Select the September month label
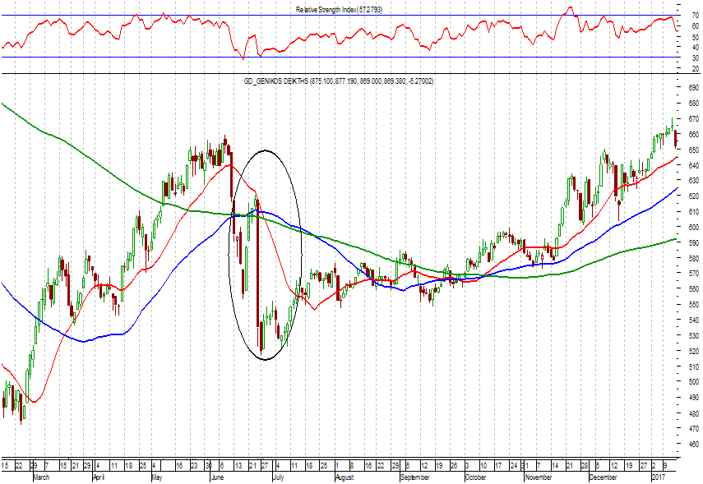The image size is (703, 484). click(414, 477)
